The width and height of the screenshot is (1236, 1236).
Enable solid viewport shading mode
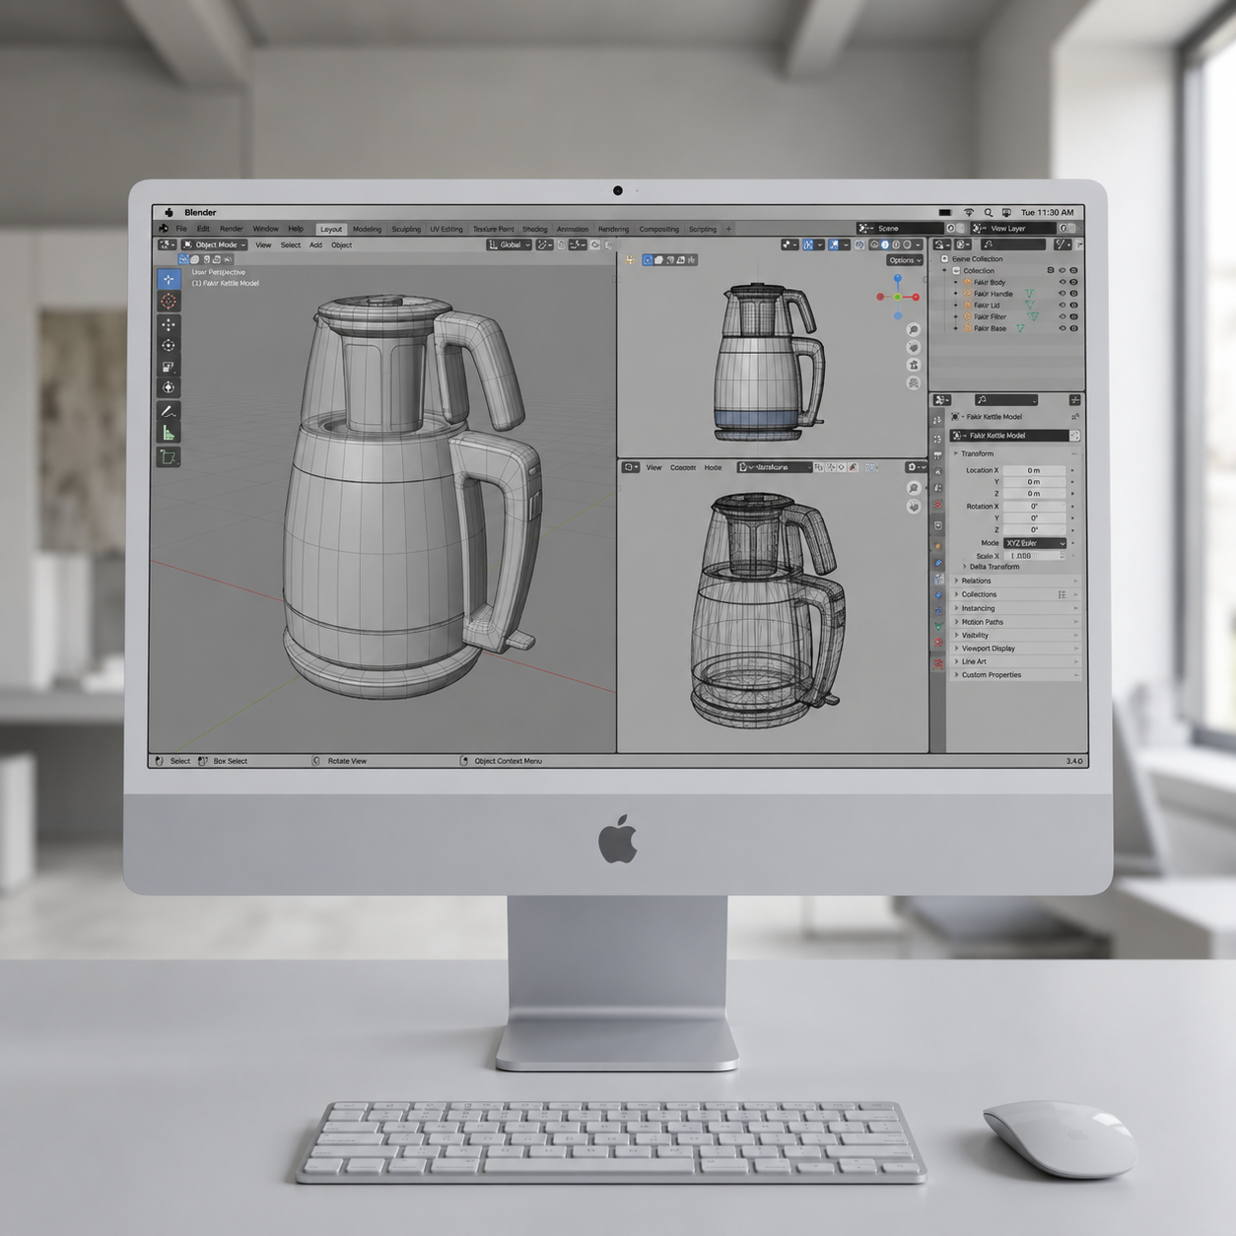(884, 244)
